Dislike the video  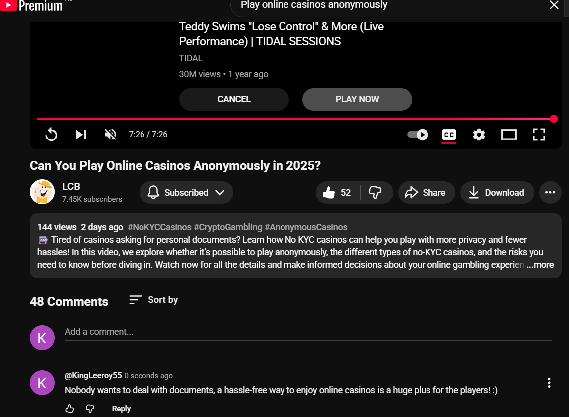[x=375, y=193]
